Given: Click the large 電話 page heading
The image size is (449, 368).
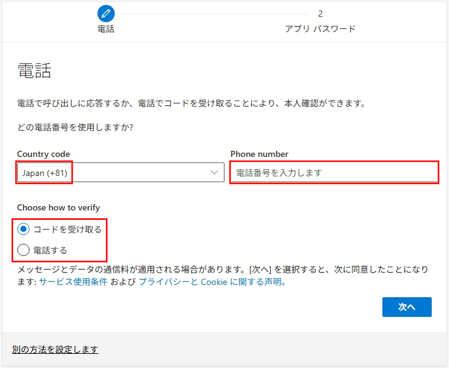Looking at the screenshot, I should pyautogui.click(x=34, y=71).
